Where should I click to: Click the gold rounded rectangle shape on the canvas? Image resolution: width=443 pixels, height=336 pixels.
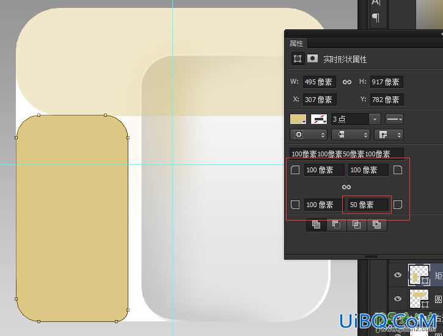pyautogui.click(x=72, y=218)
